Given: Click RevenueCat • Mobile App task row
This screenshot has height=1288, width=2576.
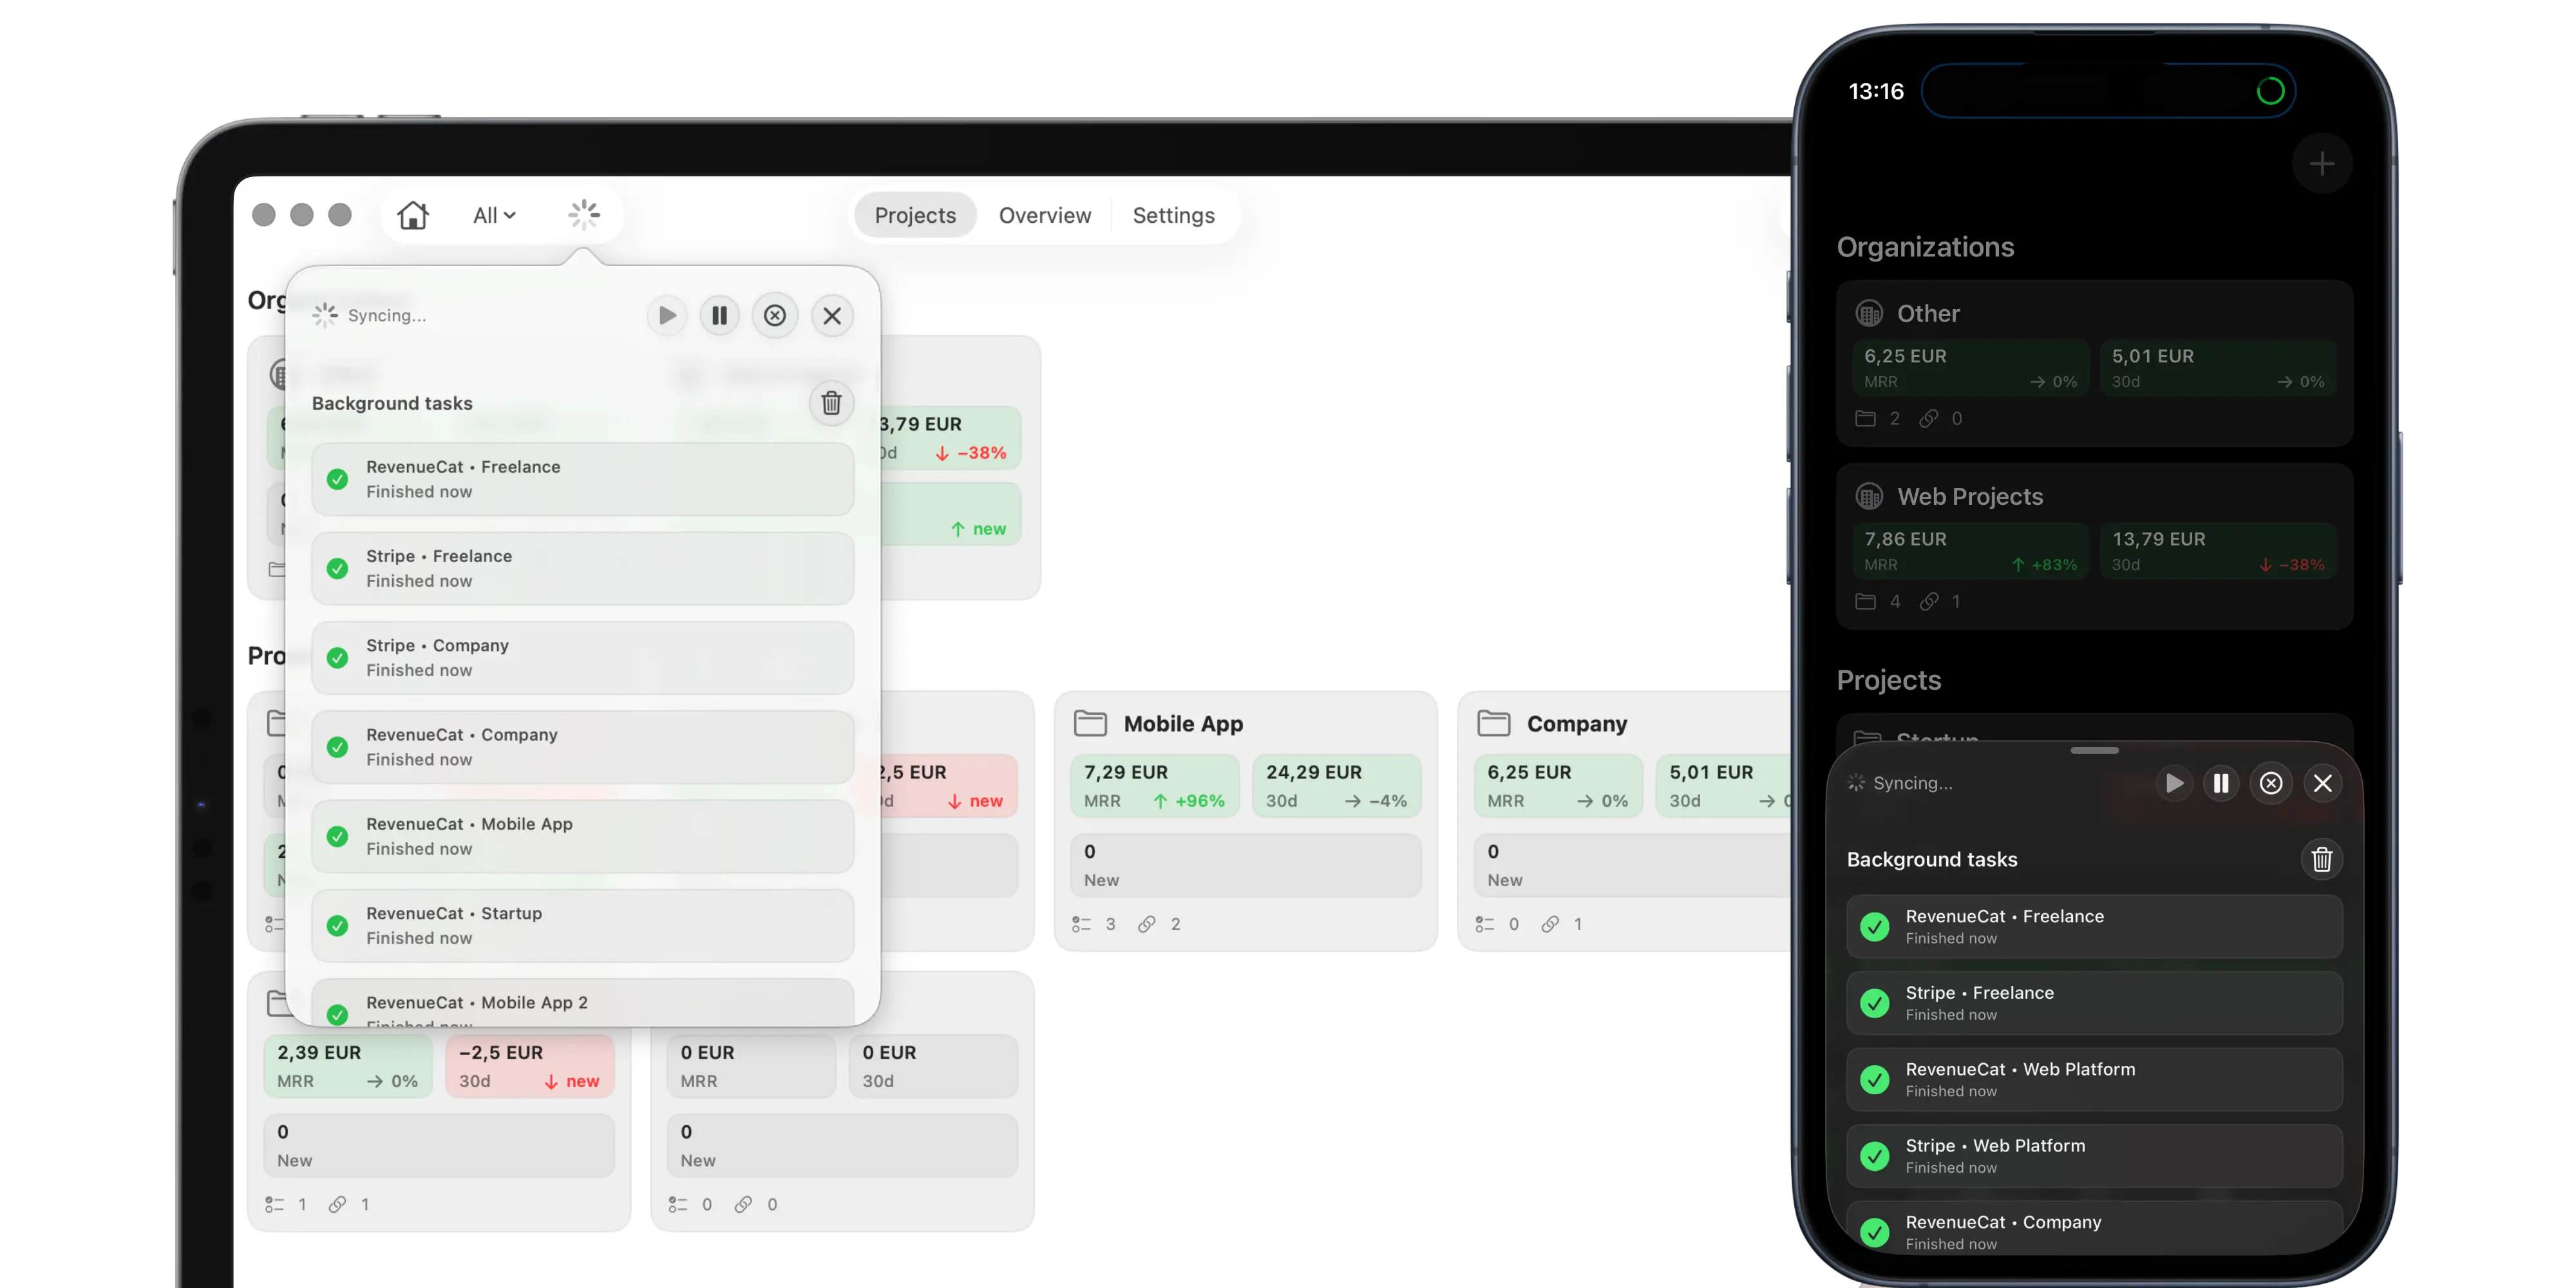Looking at the screenshot, I should pyautogui.click(x=582, y=836).
